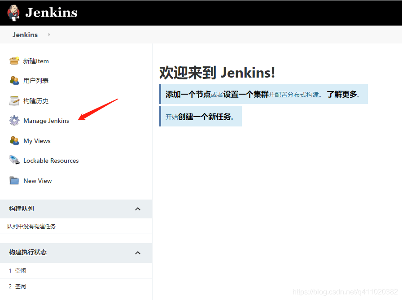Select executor 2 空闲 row
402x300 pixels.
76,286
